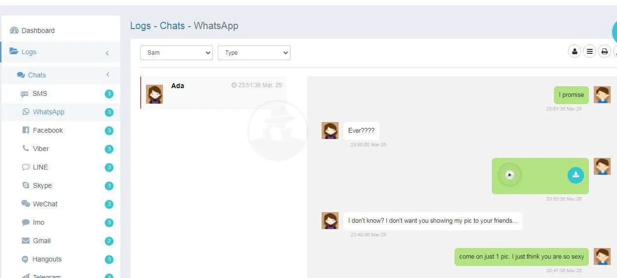Click the Gmail envelope icon
This screenshot has height=278, width=617.
pyautogui.click(x=26, y=241)
